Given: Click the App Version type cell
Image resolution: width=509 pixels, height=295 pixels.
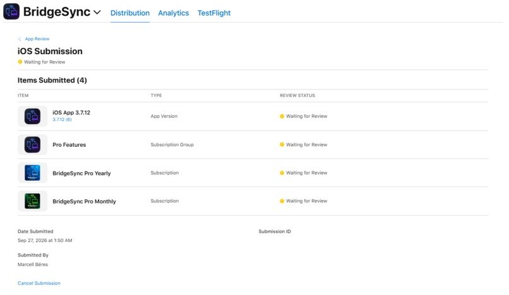Looking at the screenshot, I should (x=164, y=116).
